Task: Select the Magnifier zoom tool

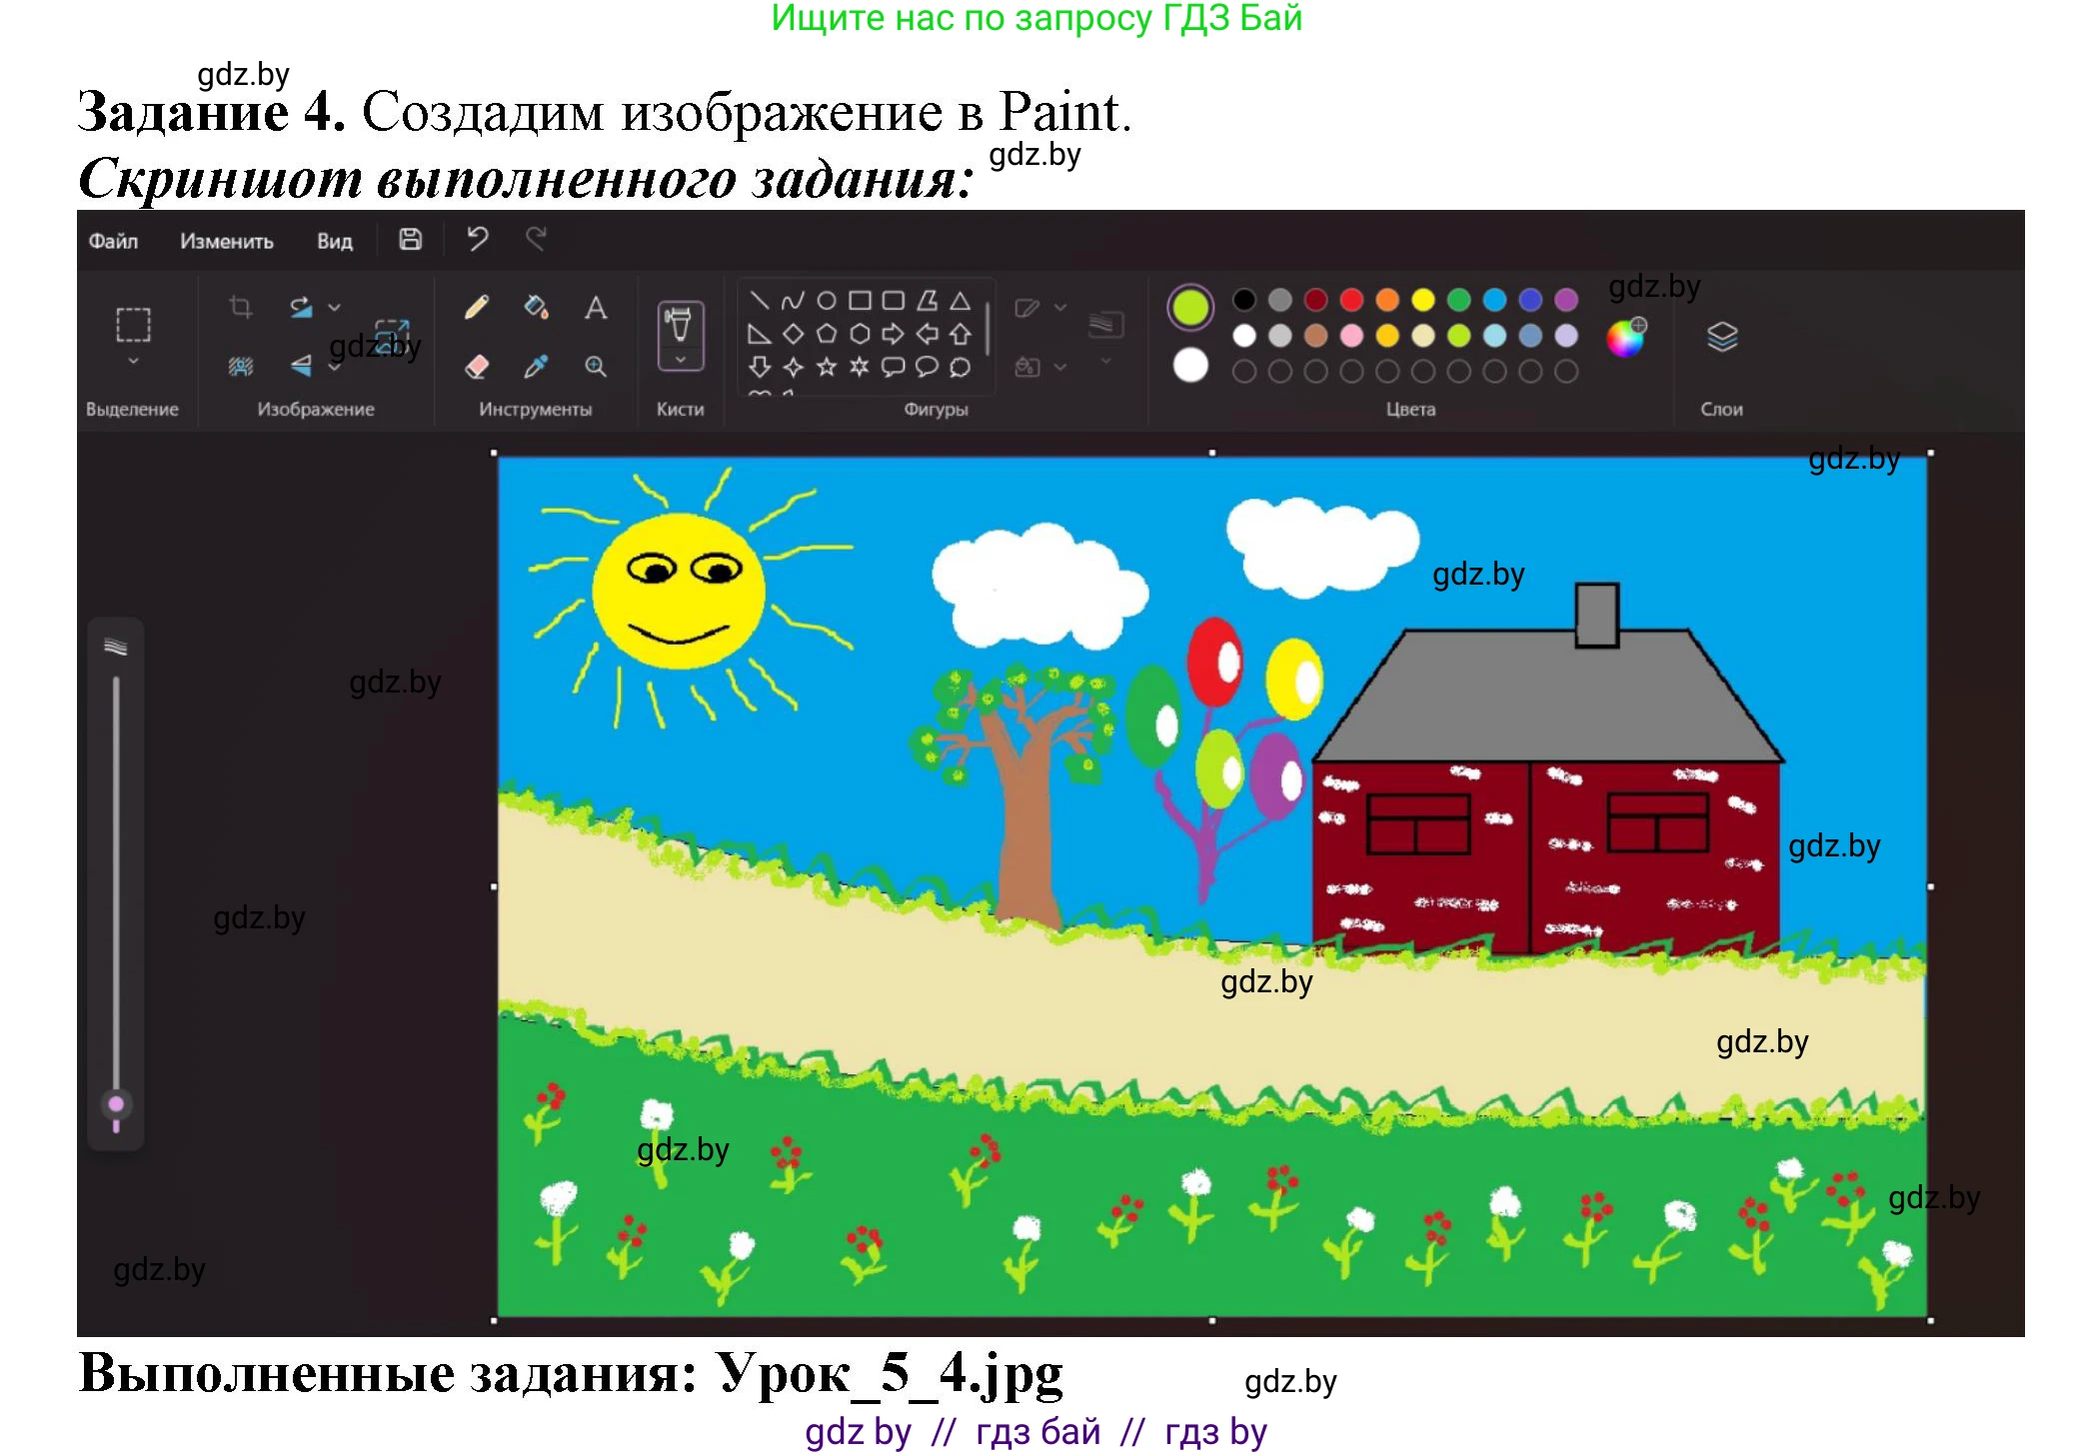Action: [596, 367]
